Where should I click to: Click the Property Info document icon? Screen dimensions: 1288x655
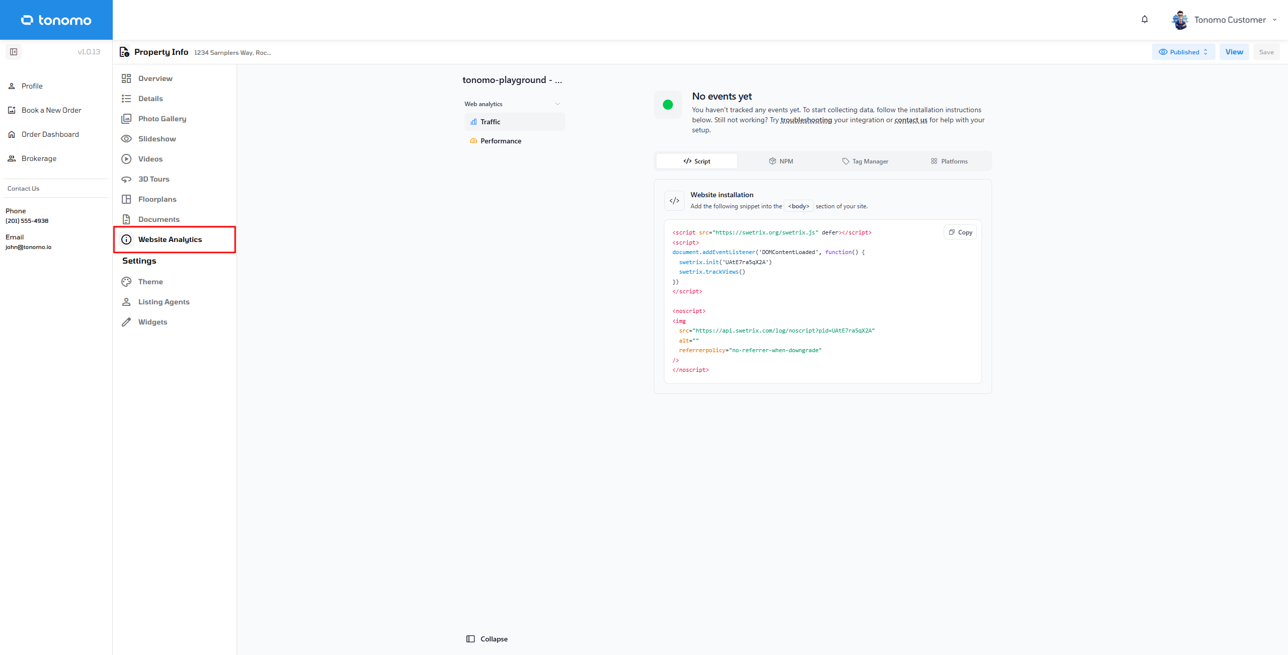pos(124,52)
